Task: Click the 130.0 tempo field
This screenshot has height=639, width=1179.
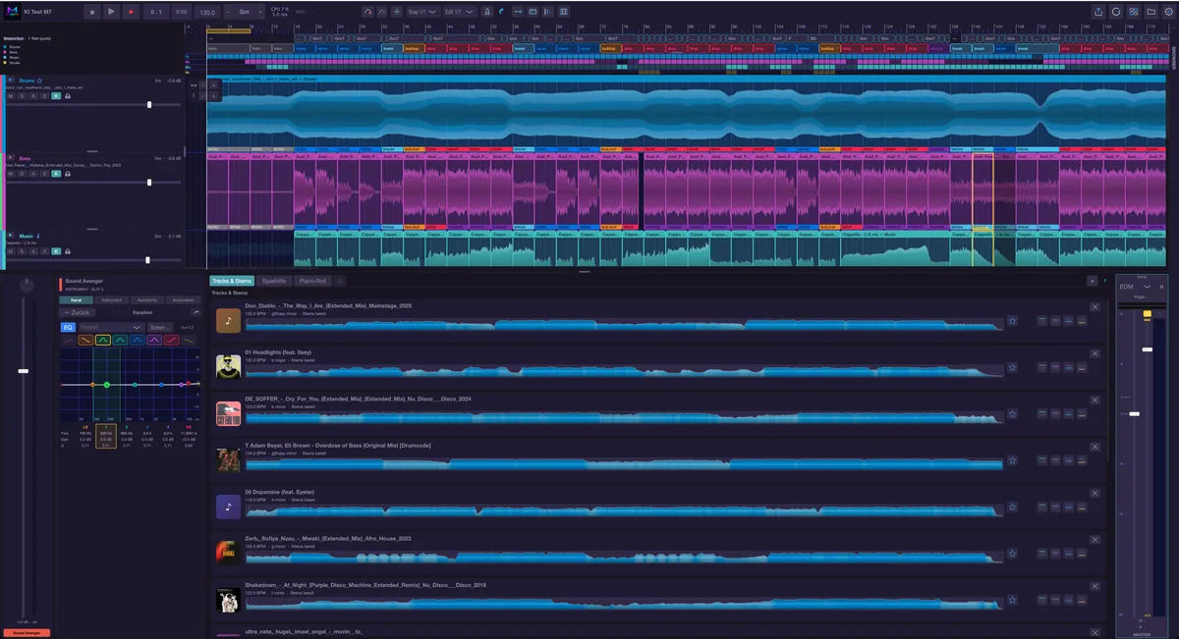Action: pyautogui.click(x=207, y=12)
